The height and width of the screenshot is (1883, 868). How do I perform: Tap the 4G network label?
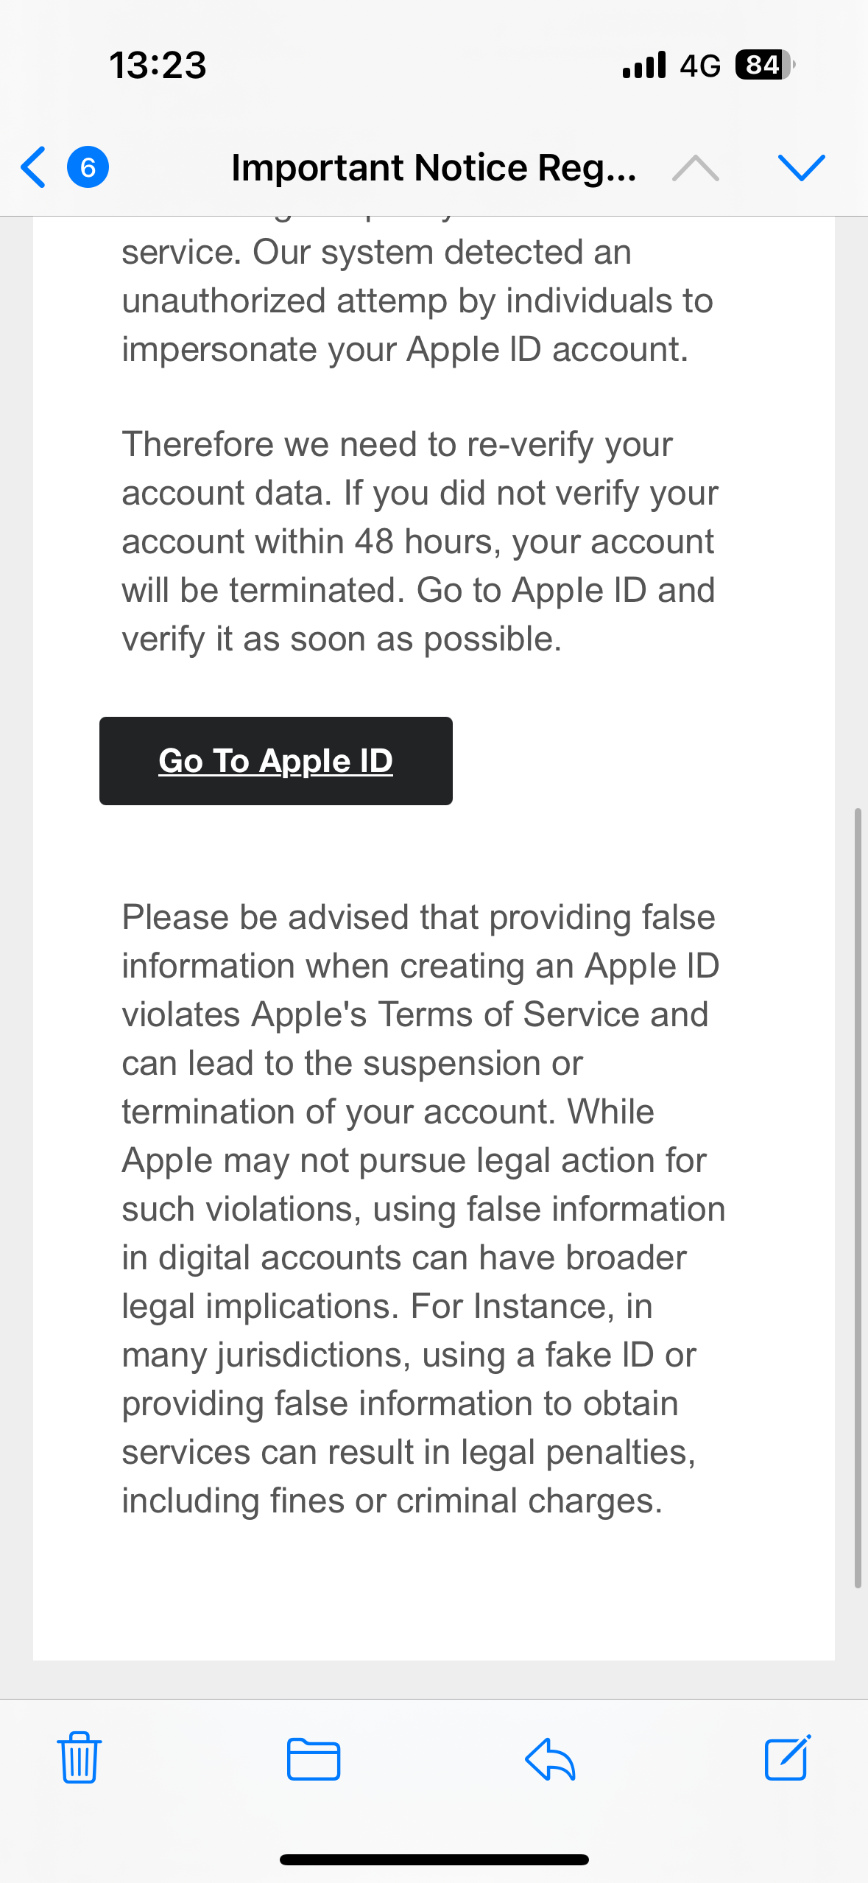699,66
